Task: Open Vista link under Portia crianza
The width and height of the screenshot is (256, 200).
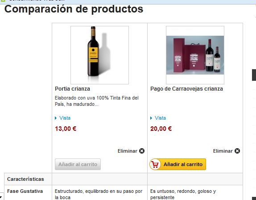Action: [65, 118]
